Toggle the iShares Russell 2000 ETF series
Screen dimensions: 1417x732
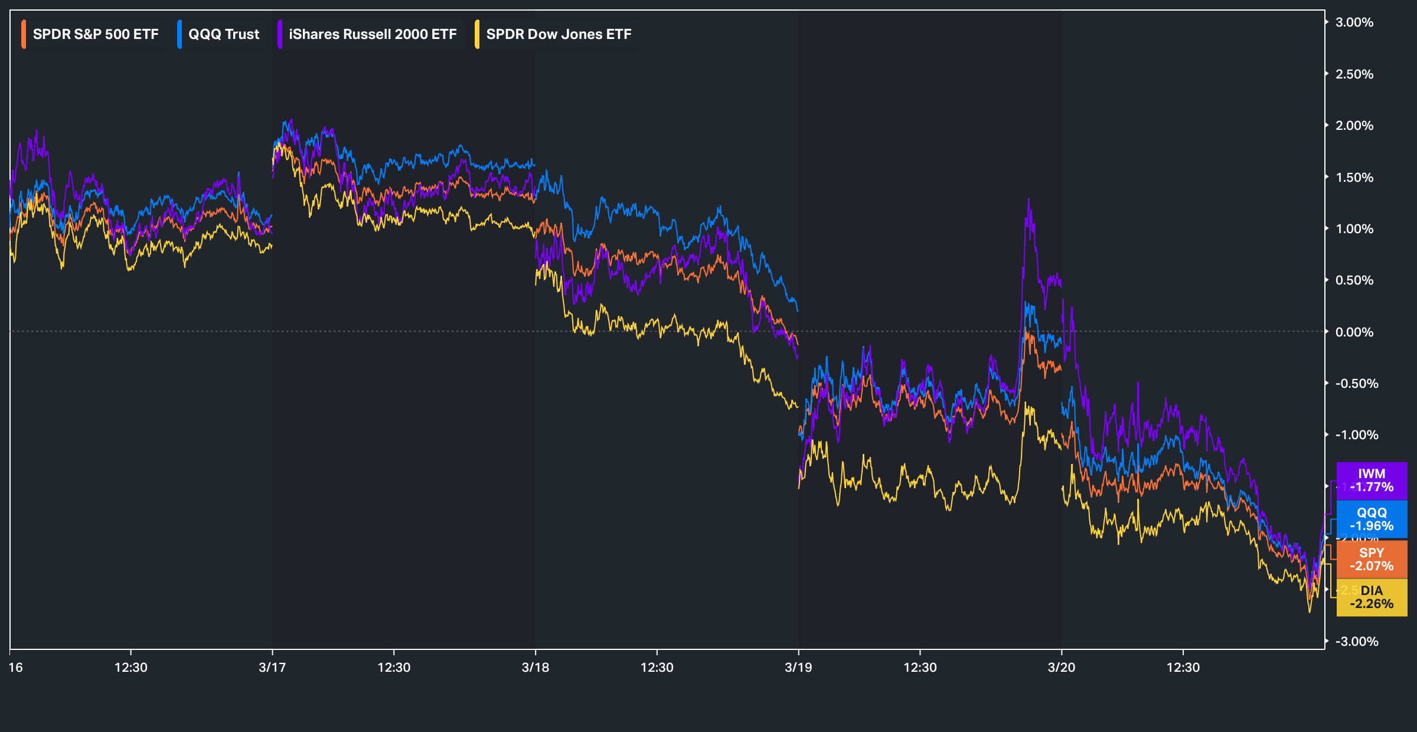(372, 34)
